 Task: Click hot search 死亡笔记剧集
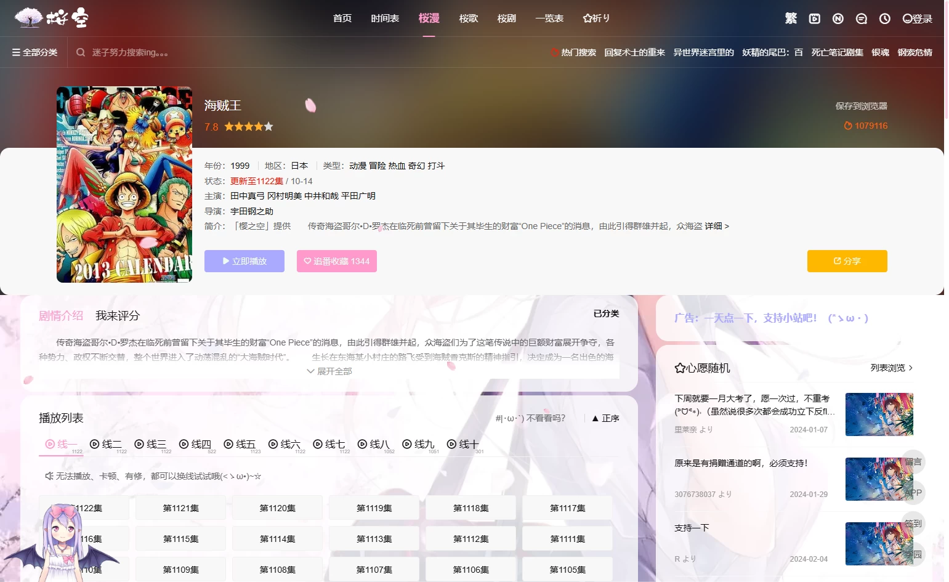pos(837,52)
